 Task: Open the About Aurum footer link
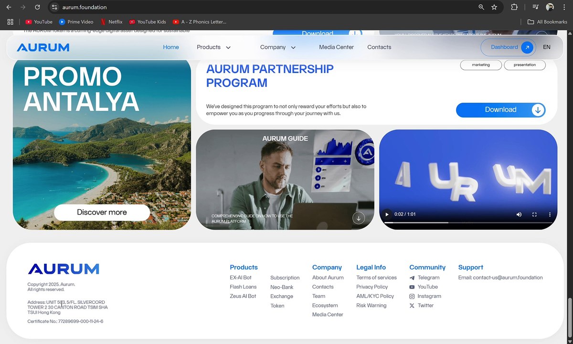pos(328,278)
